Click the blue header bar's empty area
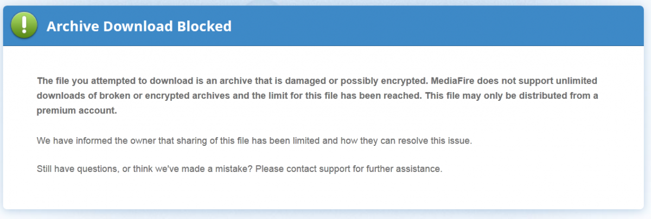 pos(434,26)
